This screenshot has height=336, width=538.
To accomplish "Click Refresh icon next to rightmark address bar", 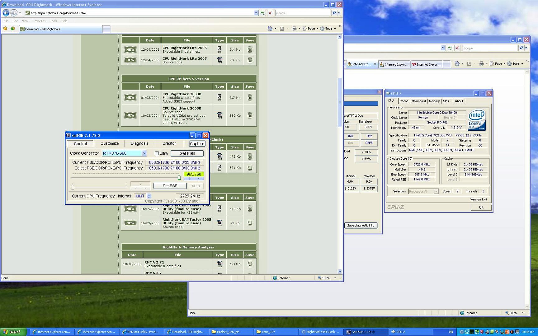I will (x=263, y=13).
